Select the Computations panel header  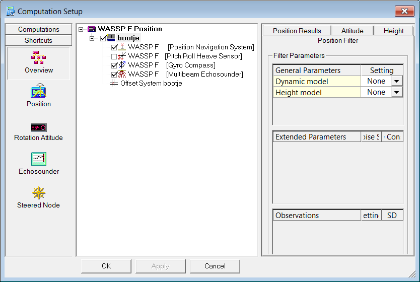tap(39, 29)
